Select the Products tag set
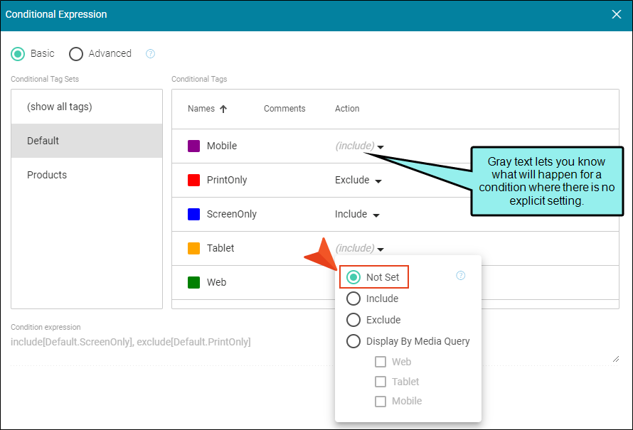Screen dimensions: 633x430 [x=47, y=175]
